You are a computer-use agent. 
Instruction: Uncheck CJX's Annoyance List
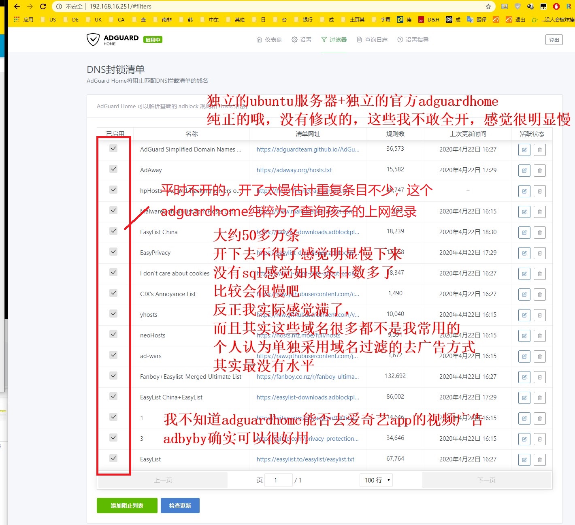tap(113, 293)
